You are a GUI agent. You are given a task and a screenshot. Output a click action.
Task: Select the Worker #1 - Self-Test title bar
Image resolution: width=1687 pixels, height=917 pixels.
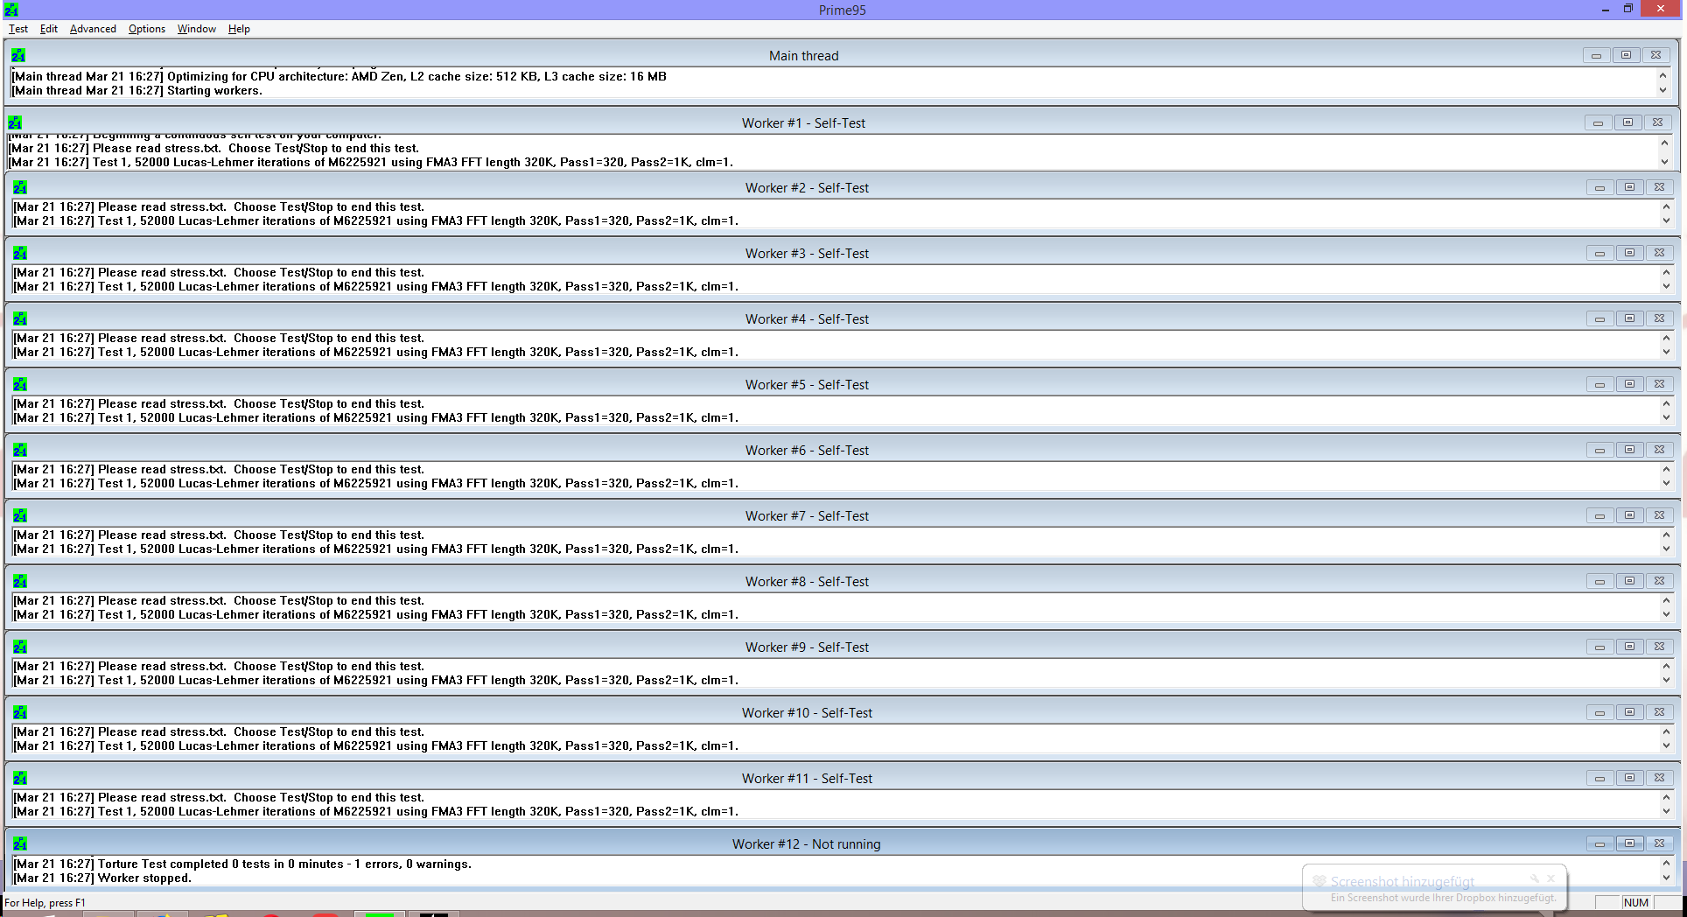click(x=803, y=122)
